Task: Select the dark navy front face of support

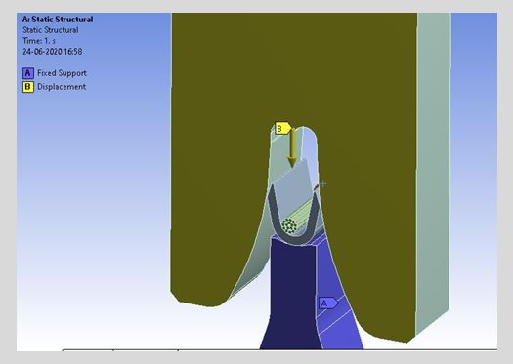Action: [x=292, y=294]
